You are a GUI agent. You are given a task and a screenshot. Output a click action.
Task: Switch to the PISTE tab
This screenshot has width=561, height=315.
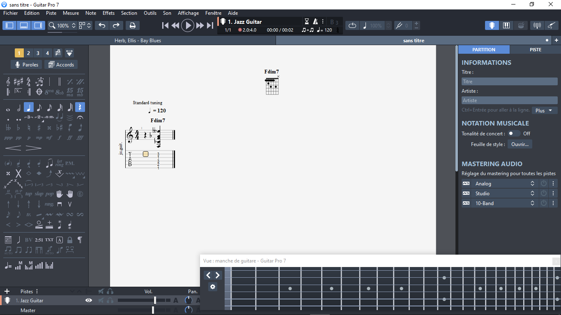pyautogui.click(x=535, y=49)
